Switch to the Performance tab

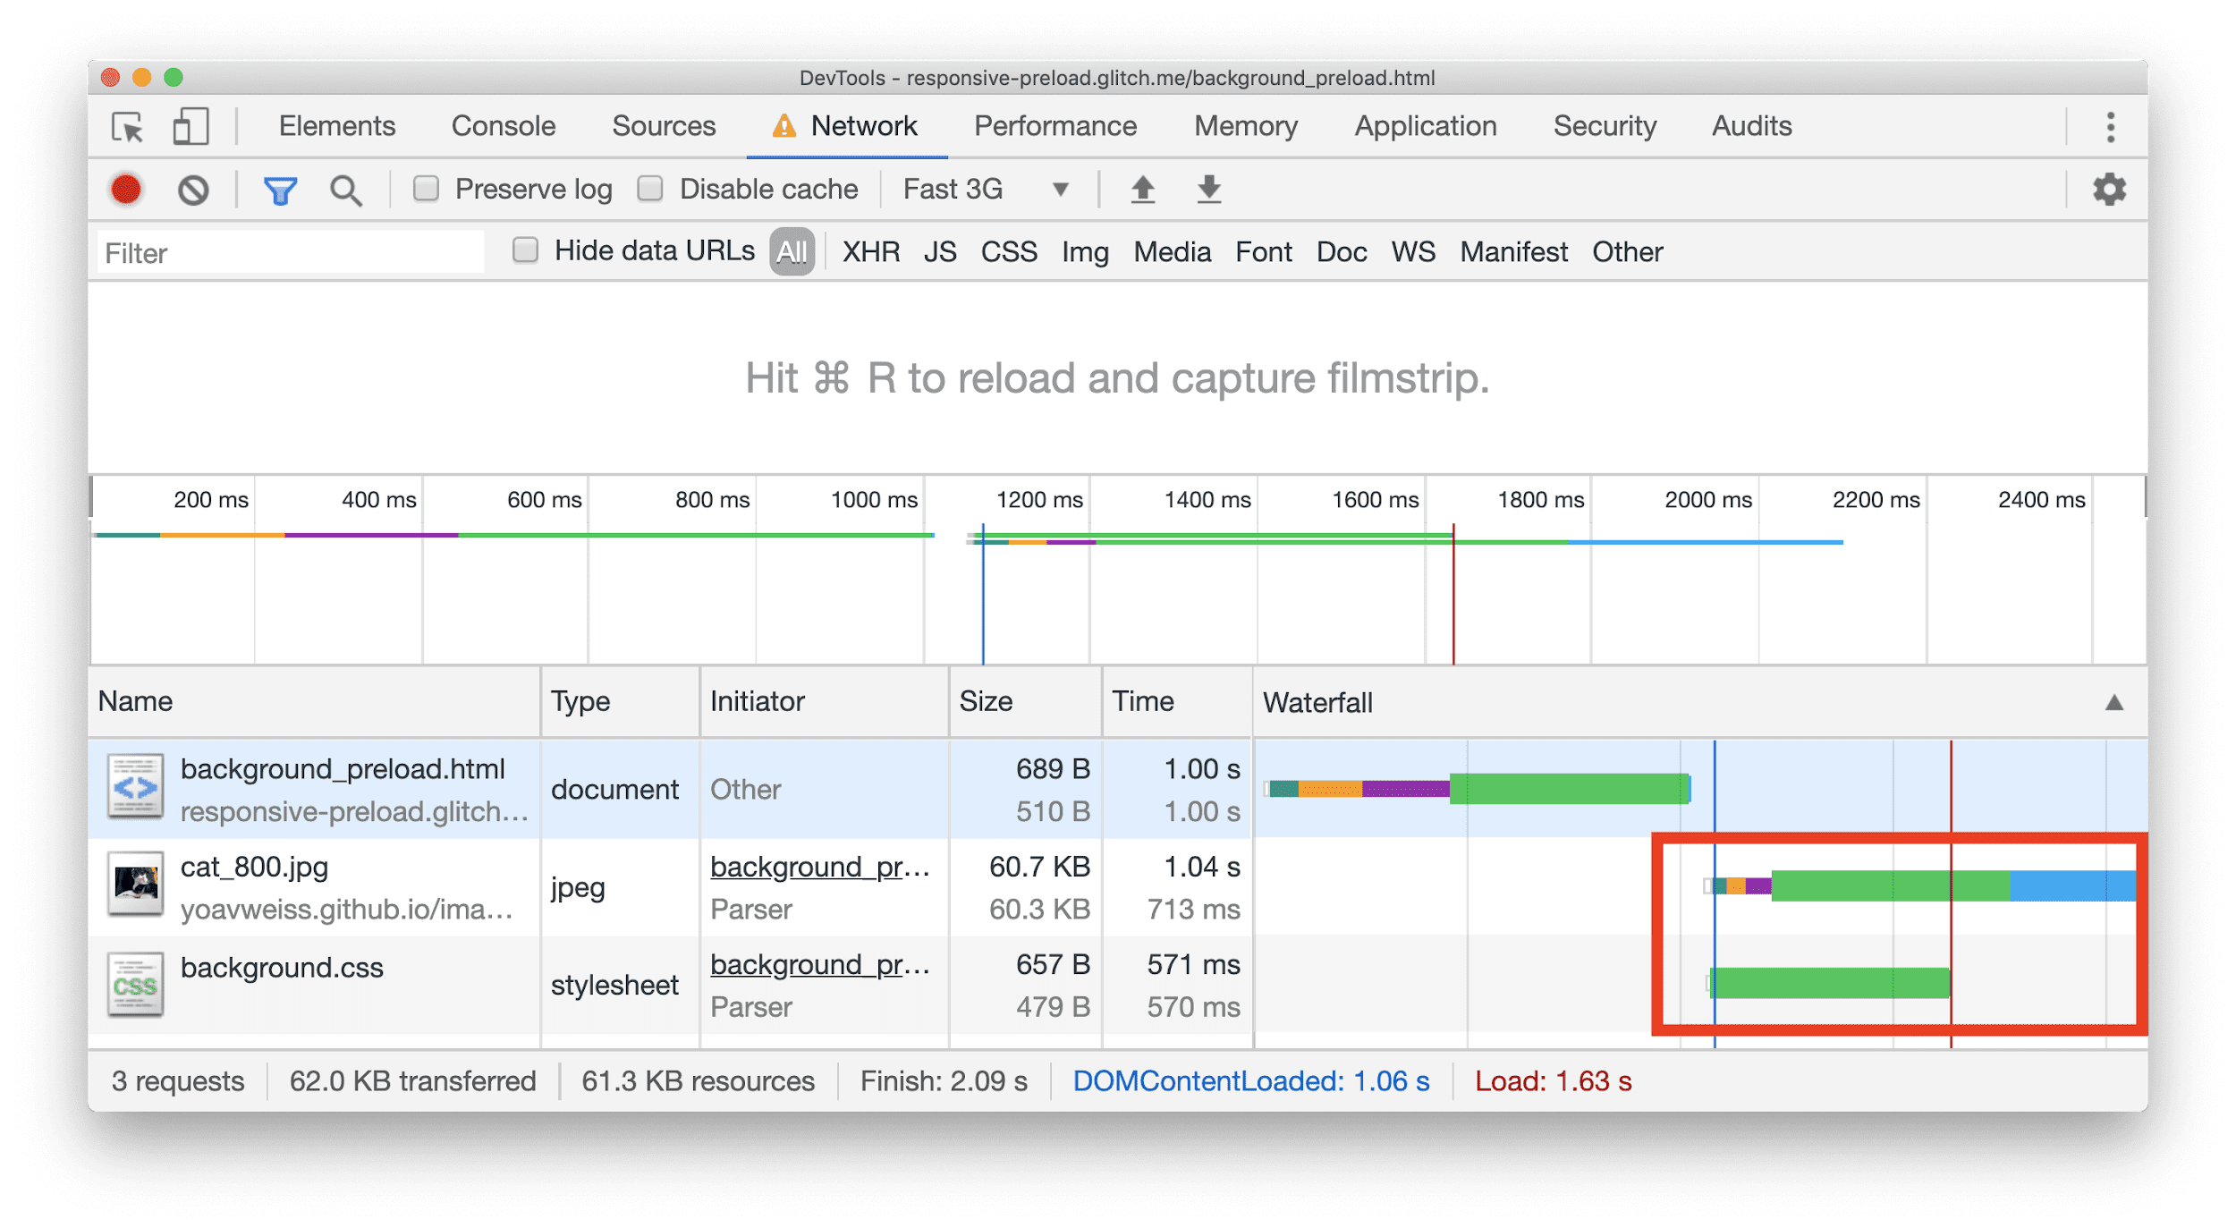tap(1058, 127)
